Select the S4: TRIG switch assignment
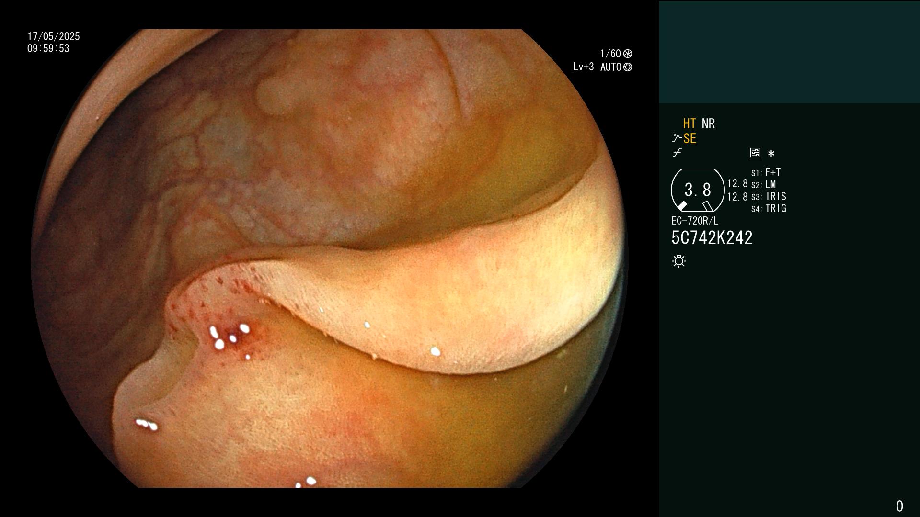The image size is (920, 517). click(769, 208)
